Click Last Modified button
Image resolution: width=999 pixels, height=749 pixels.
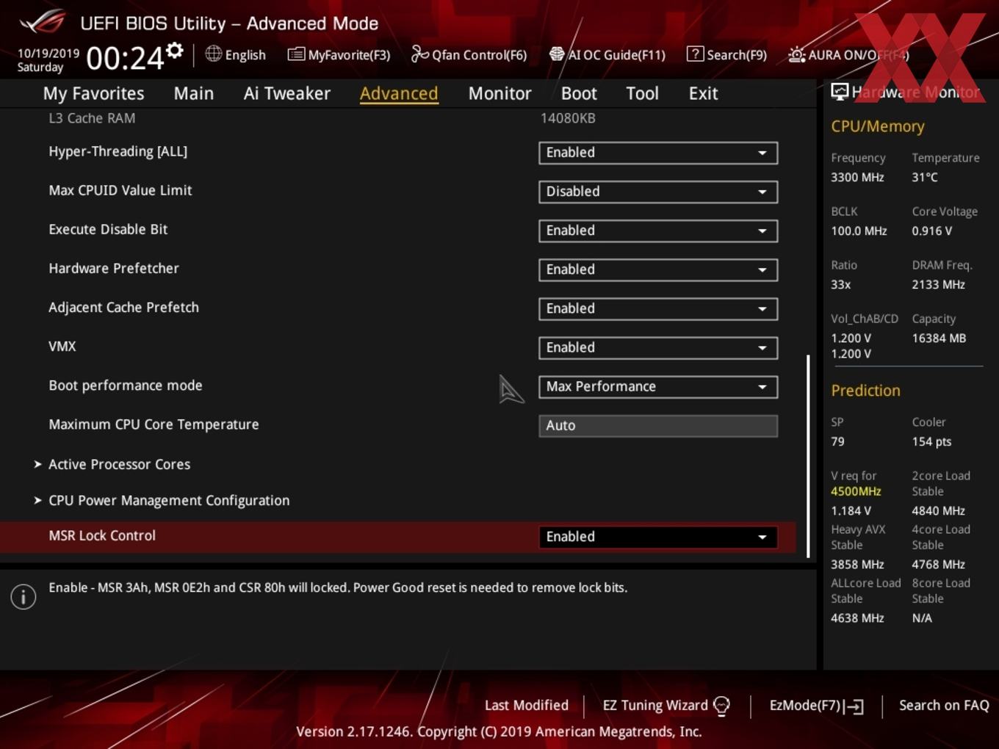click(x=527, y=705)
